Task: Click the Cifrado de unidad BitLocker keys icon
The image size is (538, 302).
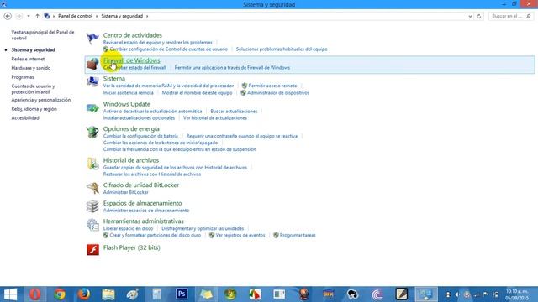Action: [x=92, y=188]
